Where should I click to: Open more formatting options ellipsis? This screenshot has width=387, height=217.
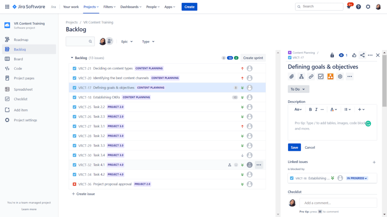(322, 110)
